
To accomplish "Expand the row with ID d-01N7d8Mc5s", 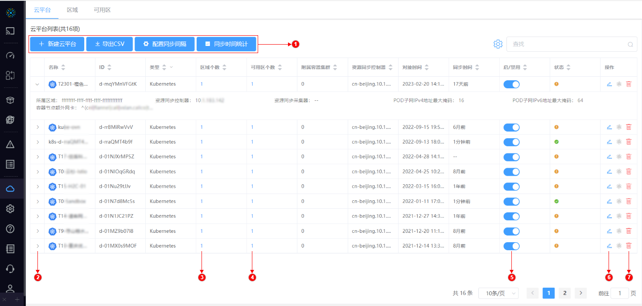I will pos(37,201).
